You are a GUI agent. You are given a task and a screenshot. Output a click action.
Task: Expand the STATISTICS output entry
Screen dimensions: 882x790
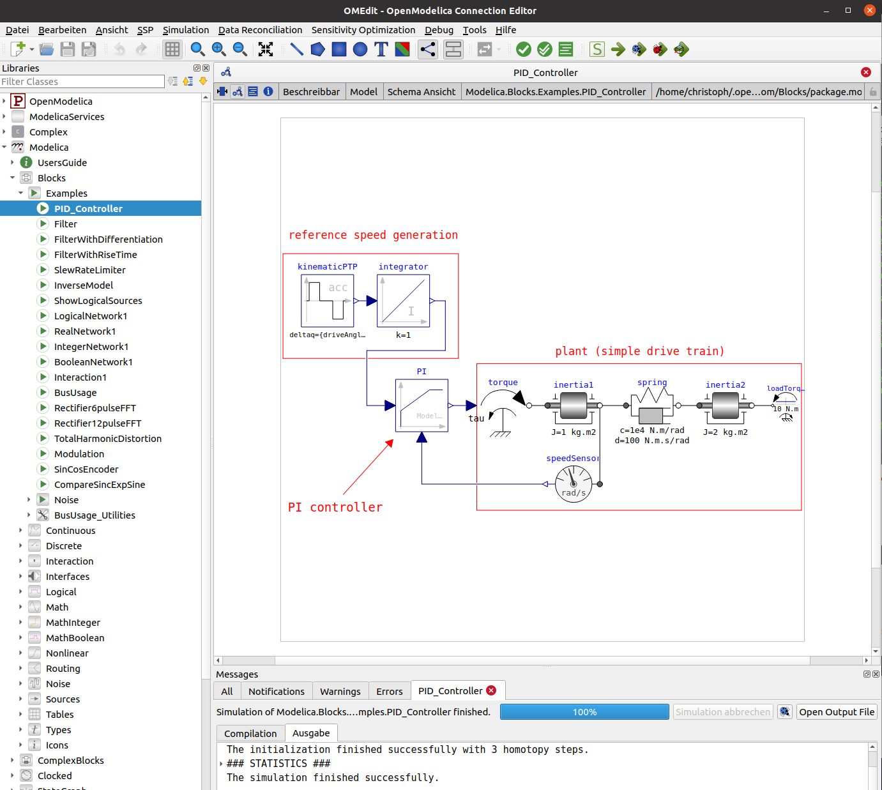coord(222,764)
